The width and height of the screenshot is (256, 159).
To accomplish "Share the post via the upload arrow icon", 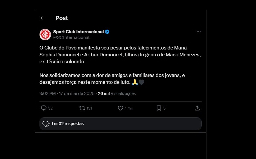I will click(197, 108).
